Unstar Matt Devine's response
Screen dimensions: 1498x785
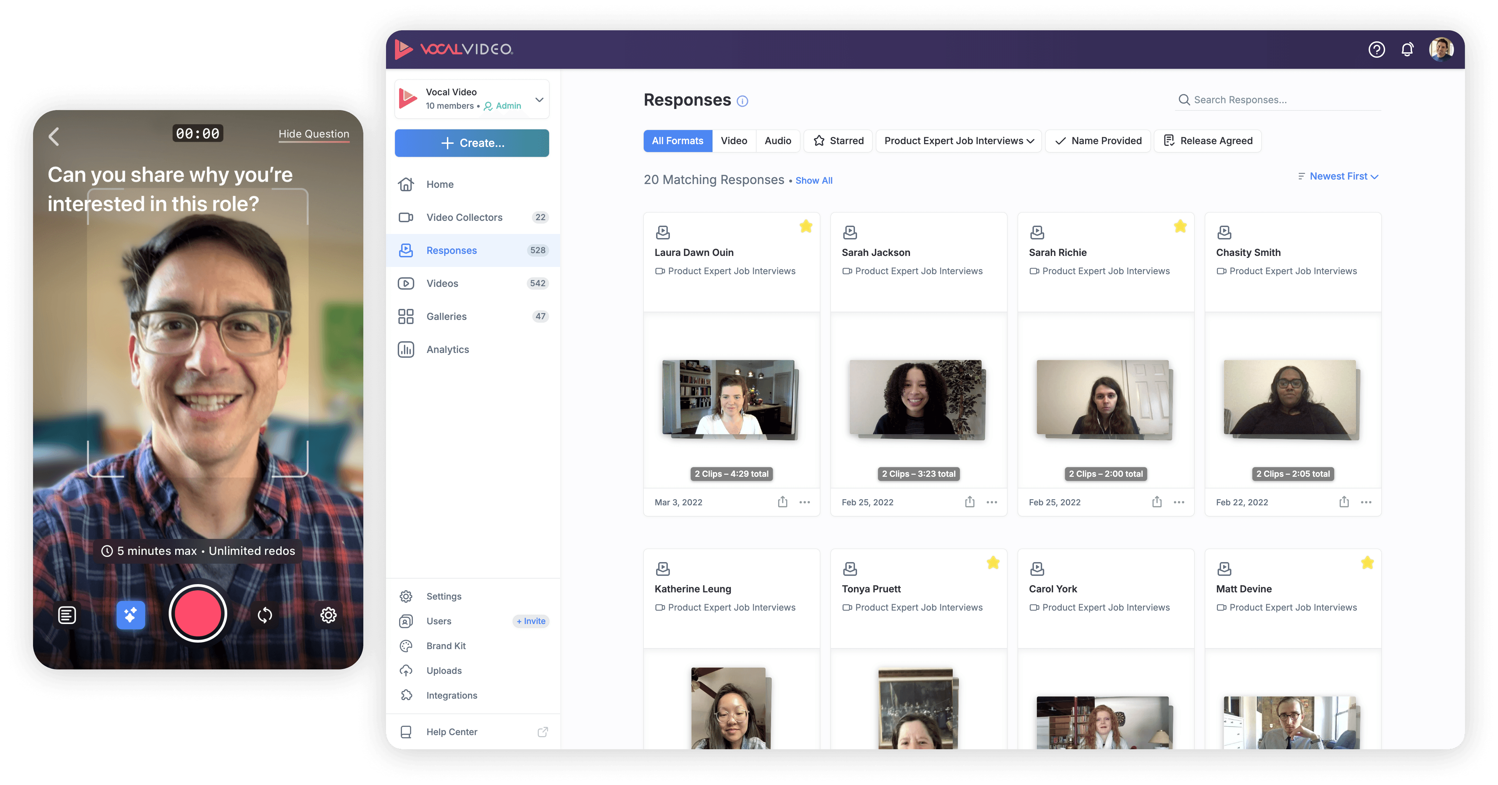[1367, 563]
